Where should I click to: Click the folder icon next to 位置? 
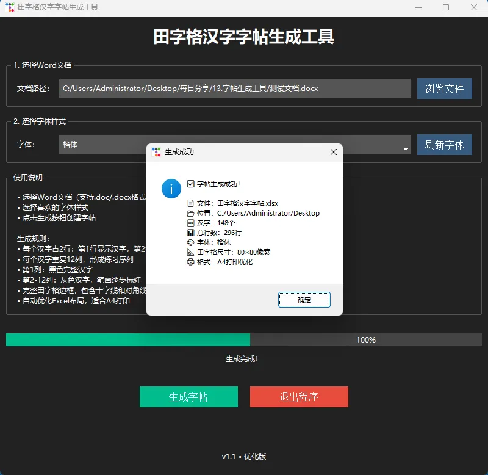click(190, 213)
